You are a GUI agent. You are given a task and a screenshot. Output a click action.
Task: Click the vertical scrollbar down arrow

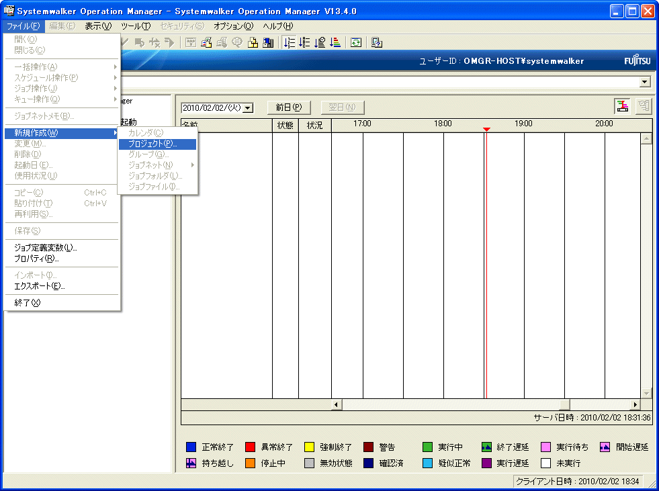point(647,394)
